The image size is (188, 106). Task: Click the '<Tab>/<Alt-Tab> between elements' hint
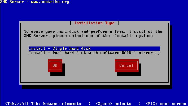43,104
